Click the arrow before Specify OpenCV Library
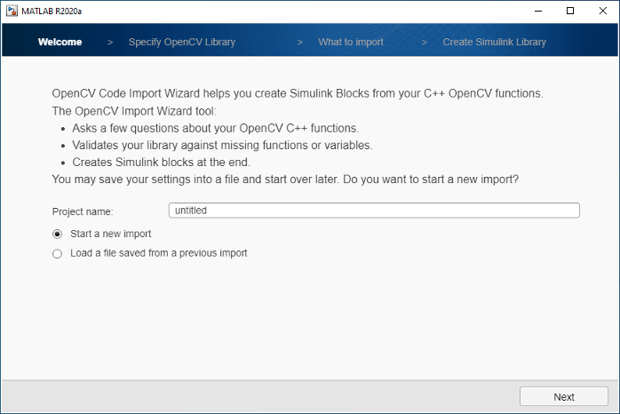The width and height of the screenshot is (620, 414). (x=110, y=42)
